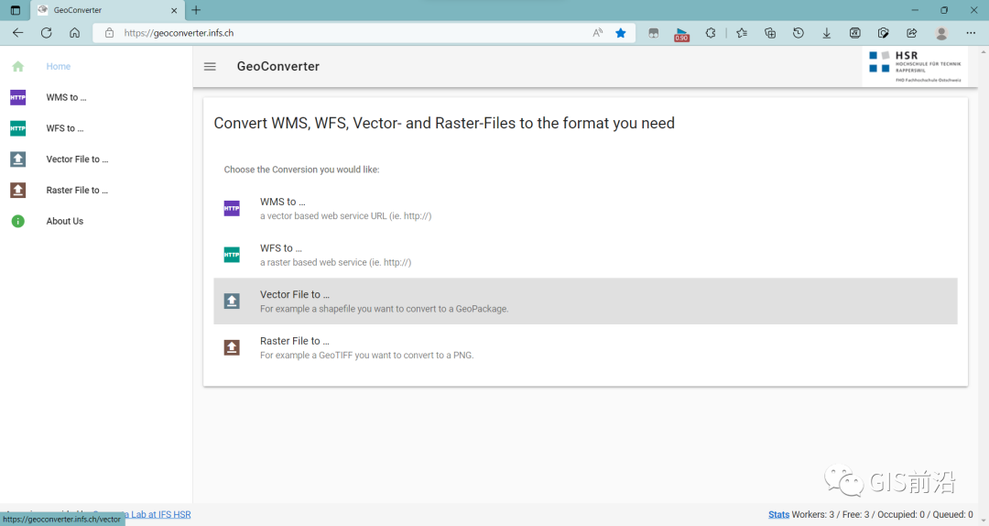Close the GeoConverter tab
The image size is (989, 526).
(x=174, y=10)
